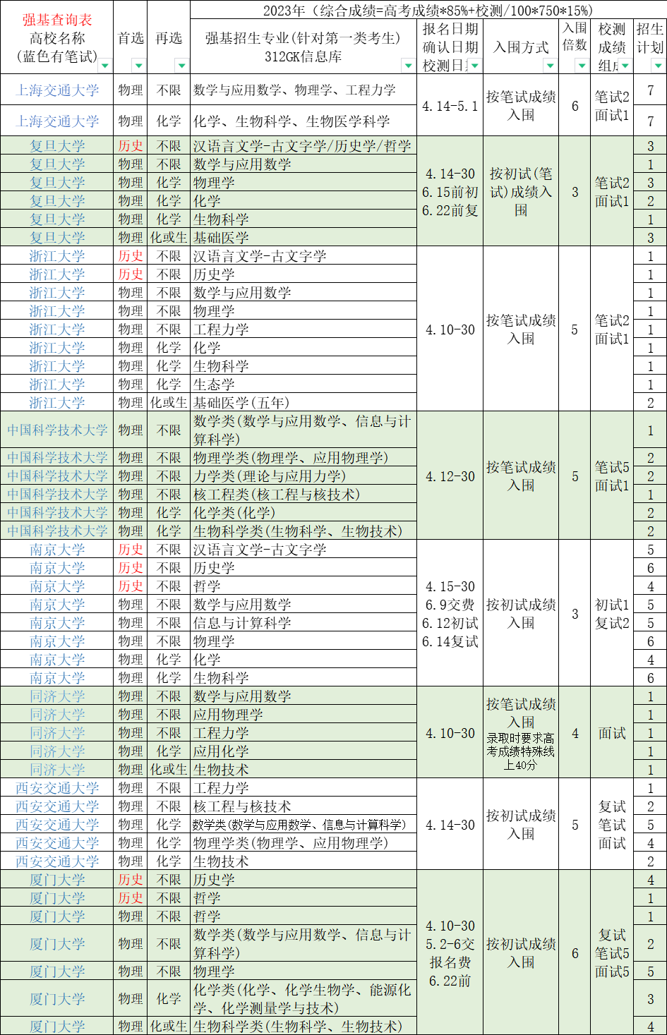This screenshot has width=667, height=1035.
Task: Select 同济大学 生物技术 cell
Action: [x=304, y=769]
